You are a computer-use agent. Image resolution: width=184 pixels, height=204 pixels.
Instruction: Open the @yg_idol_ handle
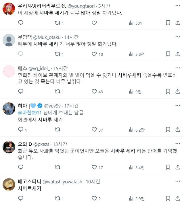click(39, 68)
